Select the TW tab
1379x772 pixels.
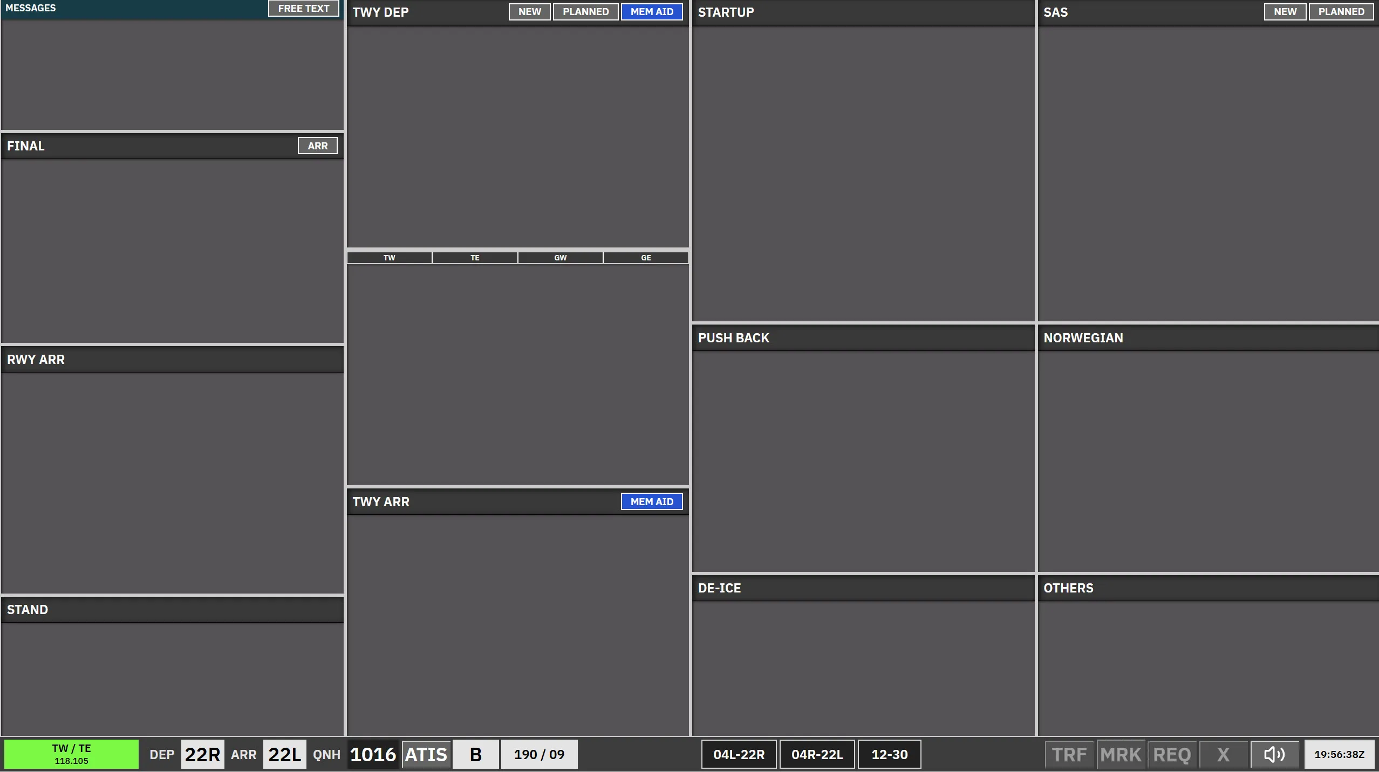coord(389,258)
